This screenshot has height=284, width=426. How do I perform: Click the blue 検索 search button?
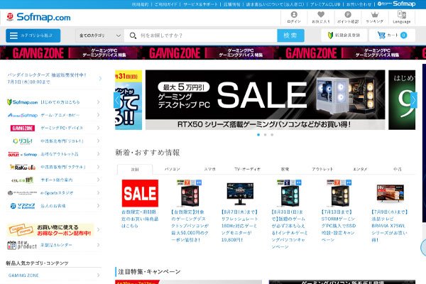click(x=290, y=35)
